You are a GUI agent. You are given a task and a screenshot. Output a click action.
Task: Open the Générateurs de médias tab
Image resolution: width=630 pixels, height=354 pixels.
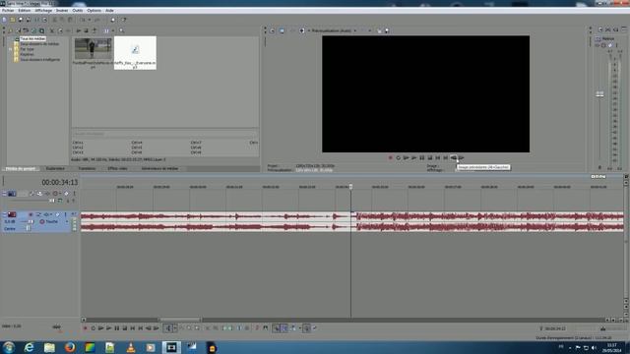(x=159, y=168)
